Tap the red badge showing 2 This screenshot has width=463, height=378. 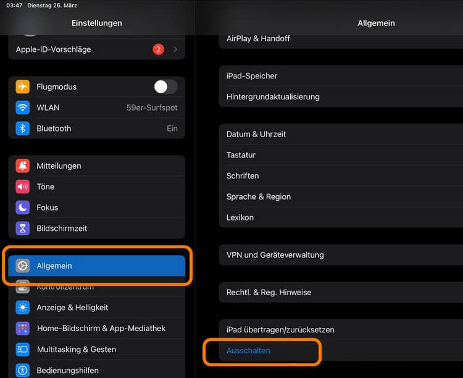tap(158, 49)
